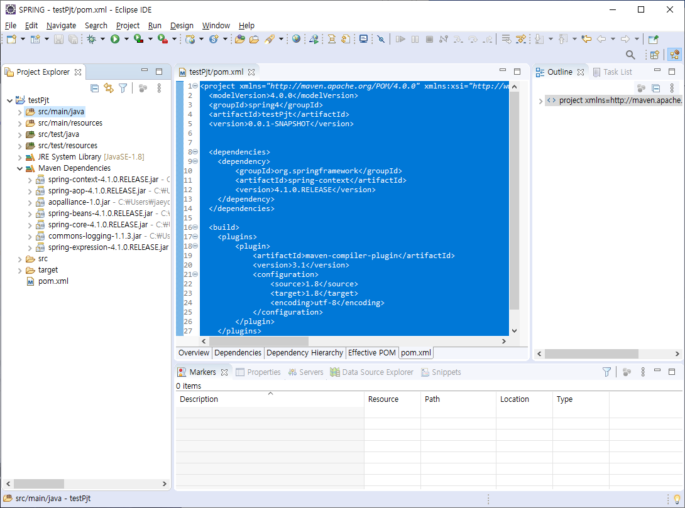The width and height of the screenshot is (685, 508).
Task: Click the editor horizontal scrollbar thumb
Action: click(258, 341)
